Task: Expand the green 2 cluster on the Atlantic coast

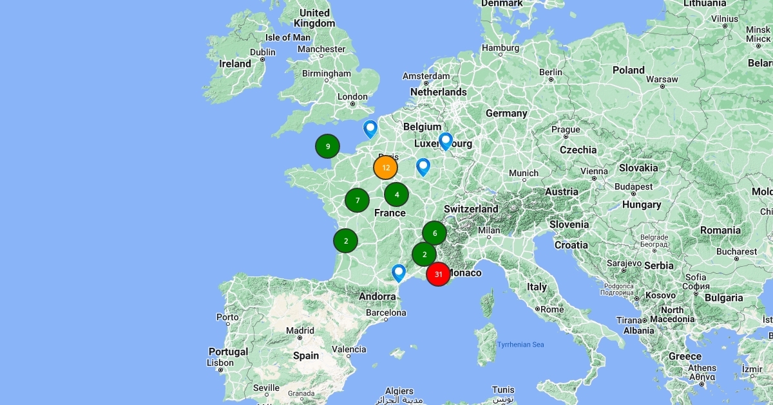Action: [345, 241]
